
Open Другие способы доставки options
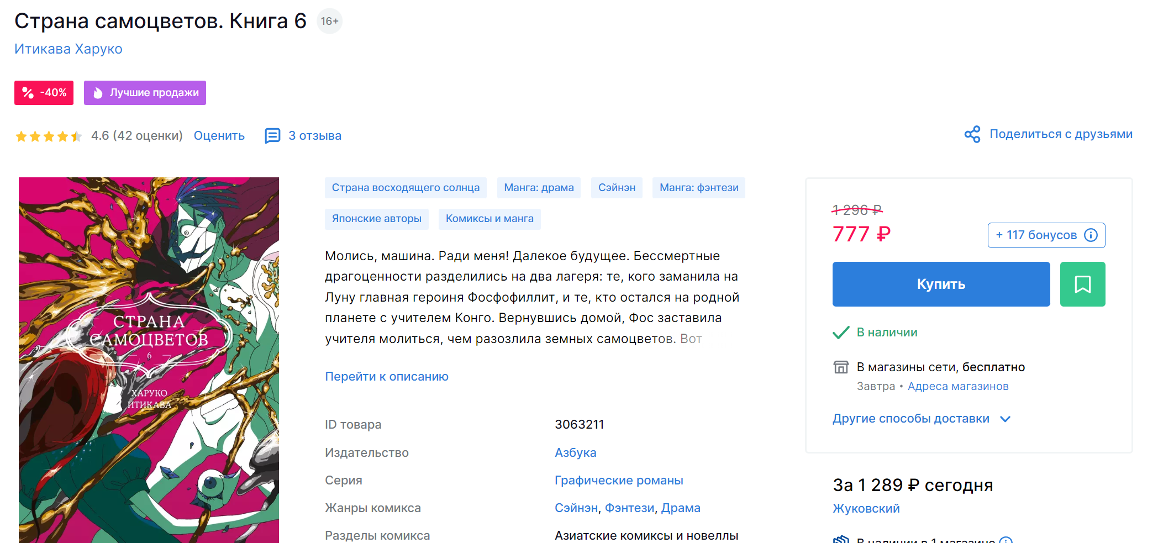911,419
